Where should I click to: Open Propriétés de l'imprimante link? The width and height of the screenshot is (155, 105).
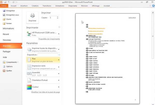[x=49, y=39]
